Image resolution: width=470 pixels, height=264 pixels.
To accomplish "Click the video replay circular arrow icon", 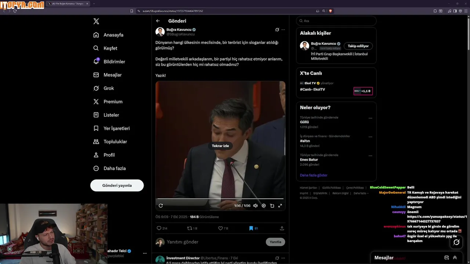I will pyautogui.click(x=160, y=206).
